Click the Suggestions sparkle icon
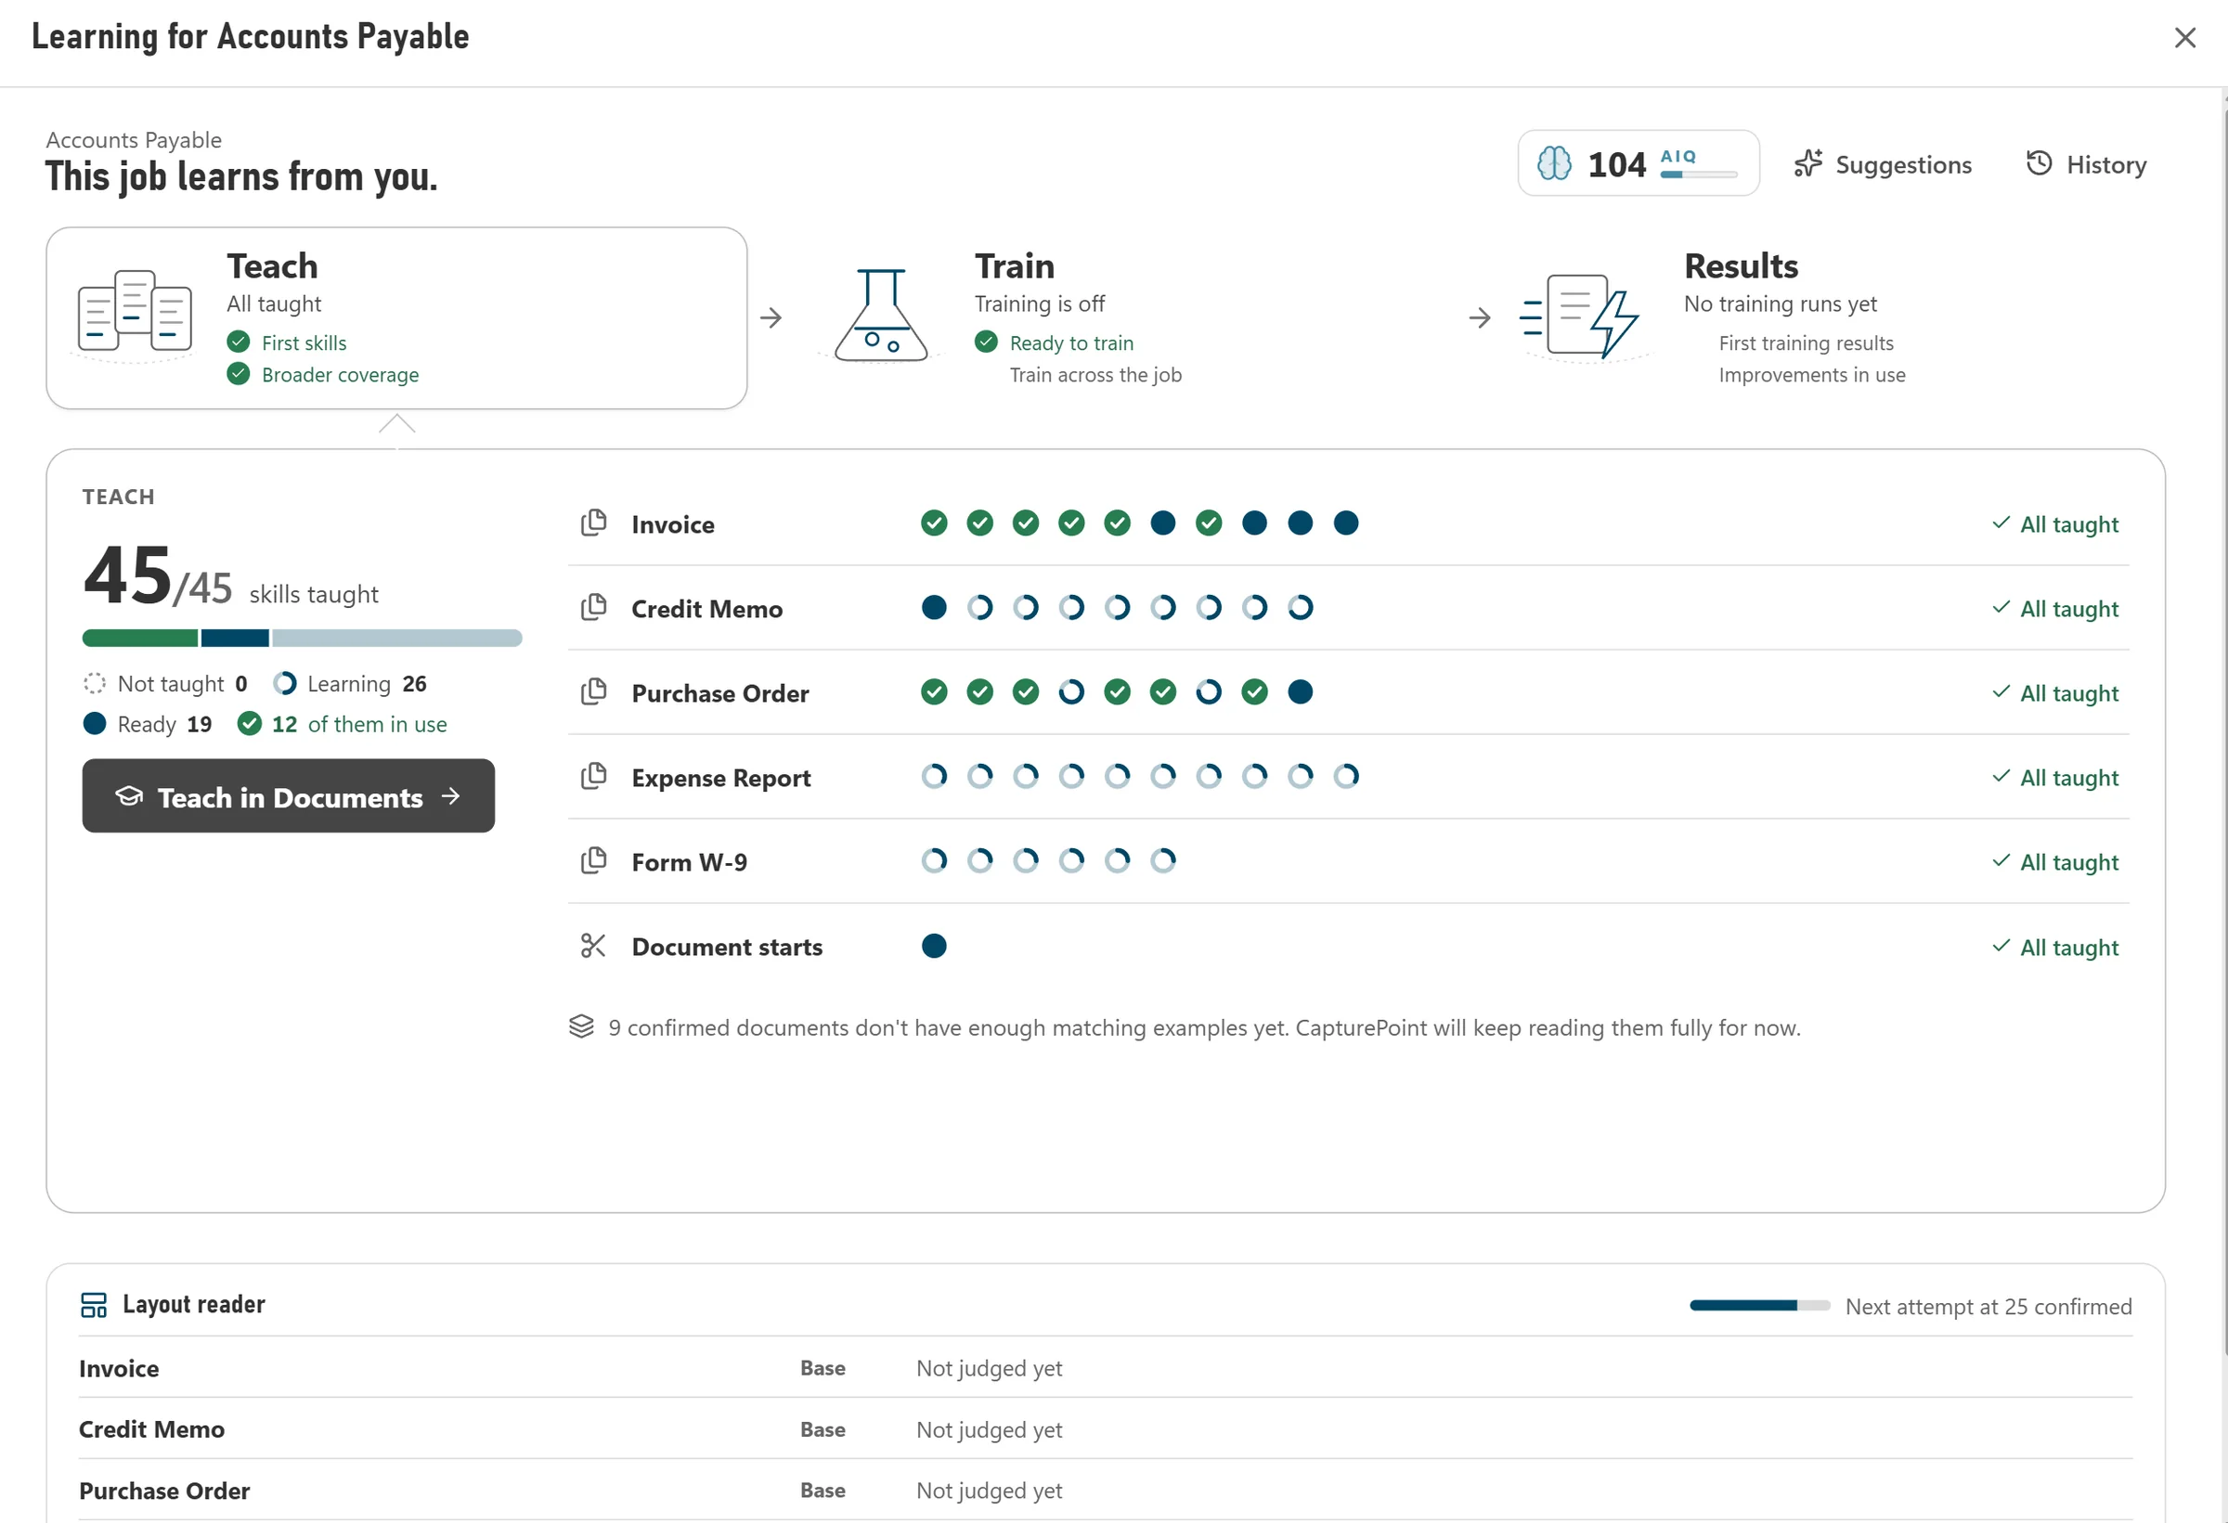This screenshot has width=2228, height=1523. point(1808,164)
